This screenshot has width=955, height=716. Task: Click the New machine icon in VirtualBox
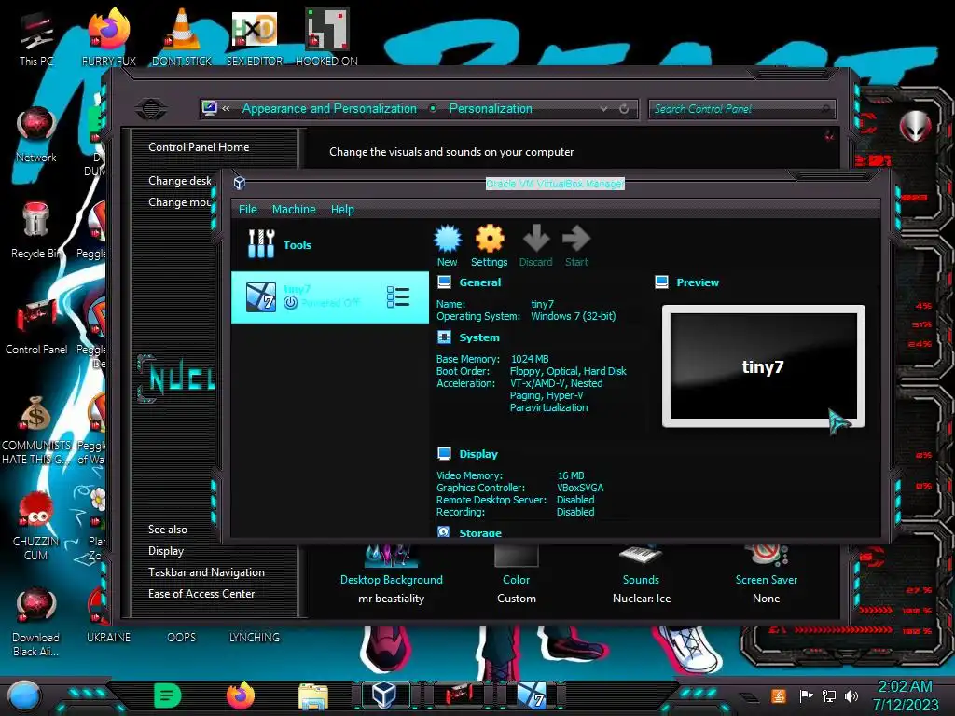pyautogui.click(x=447, y=245)
